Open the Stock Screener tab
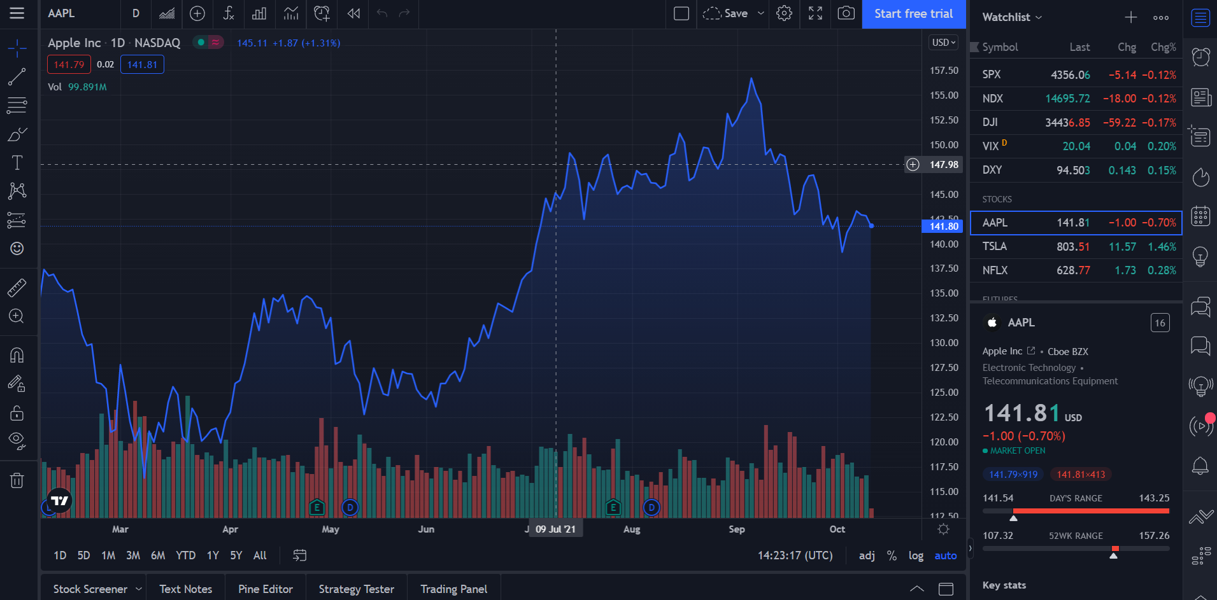Screen dimensions: 1217x600 (90, 589)
